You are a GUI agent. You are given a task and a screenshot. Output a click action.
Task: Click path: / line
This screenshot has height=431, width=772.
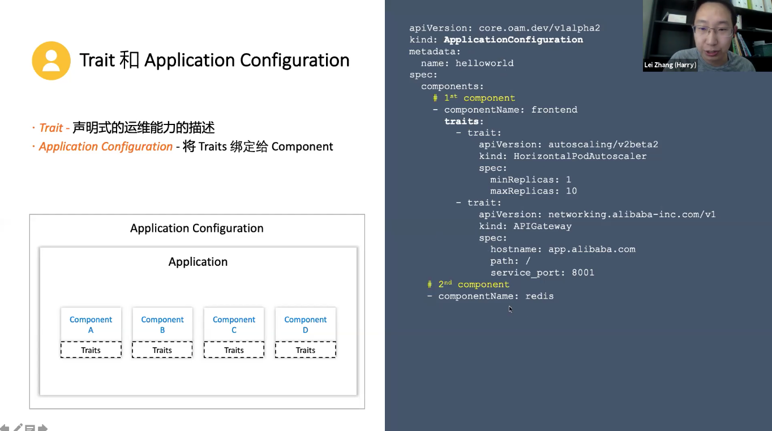(511, 261)
